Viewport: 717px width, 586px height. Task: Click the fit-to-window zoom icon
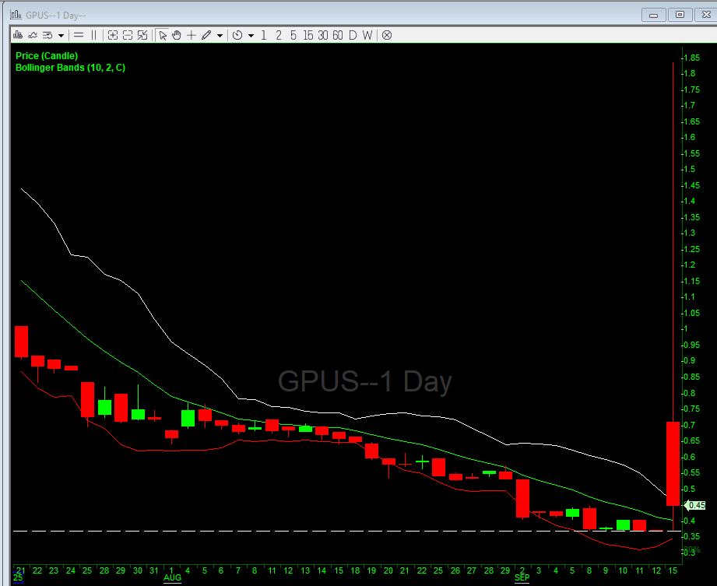click(142, 35)
